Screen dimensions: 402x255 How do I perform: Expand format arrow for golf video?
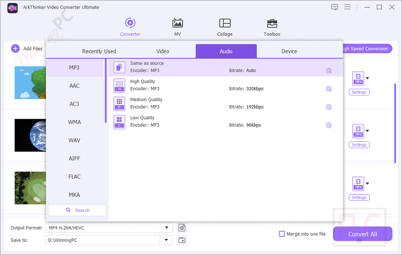tap(367, 184)
